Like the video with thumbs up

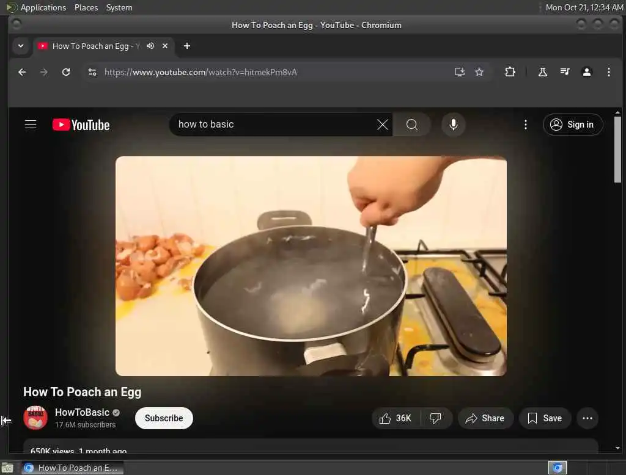[396, 418]
